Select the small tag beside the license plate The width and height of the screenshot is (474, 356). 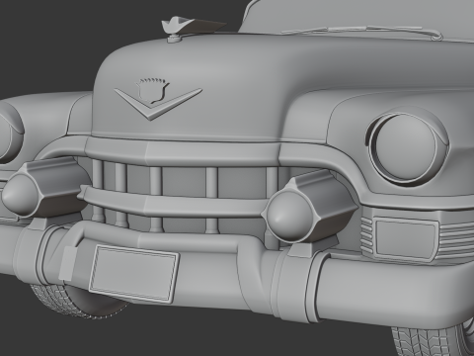(67, 264)
